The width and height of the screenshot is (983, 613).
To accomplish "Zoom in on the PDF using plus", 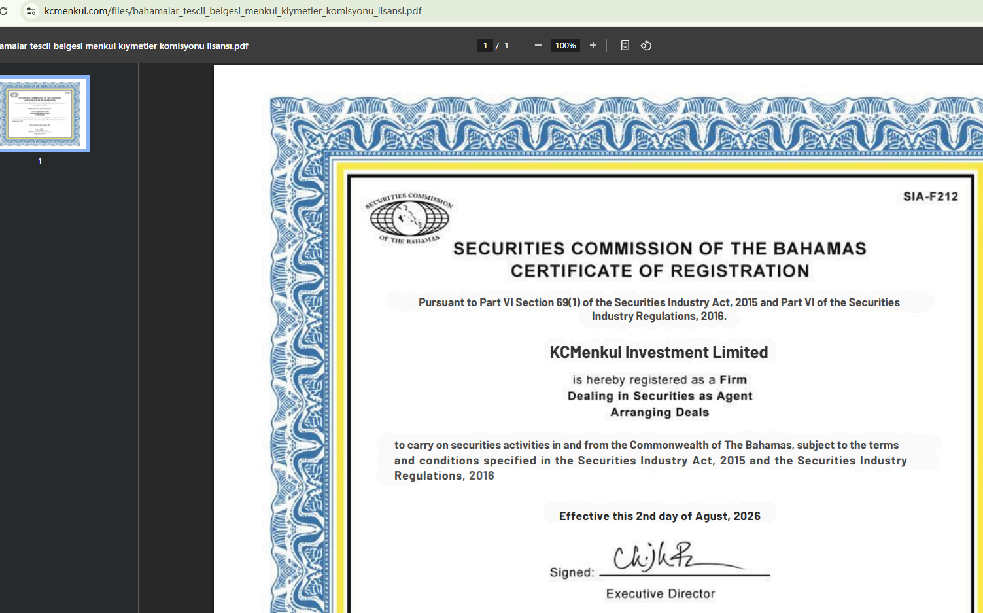I will 593,46.
